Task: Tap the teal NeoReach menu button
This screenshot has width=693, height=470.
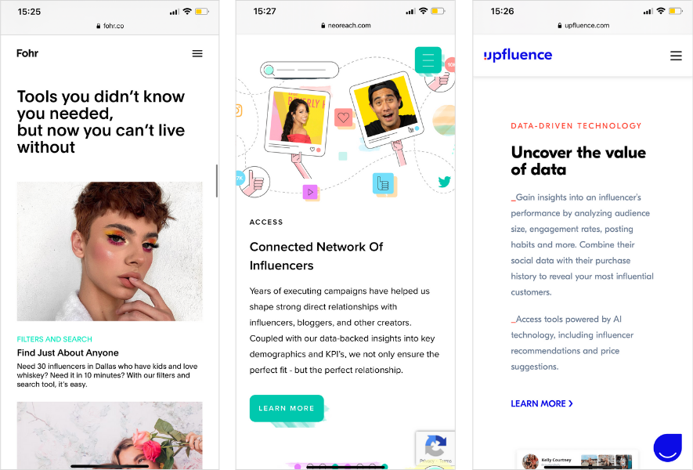Action: coord(428,60)
